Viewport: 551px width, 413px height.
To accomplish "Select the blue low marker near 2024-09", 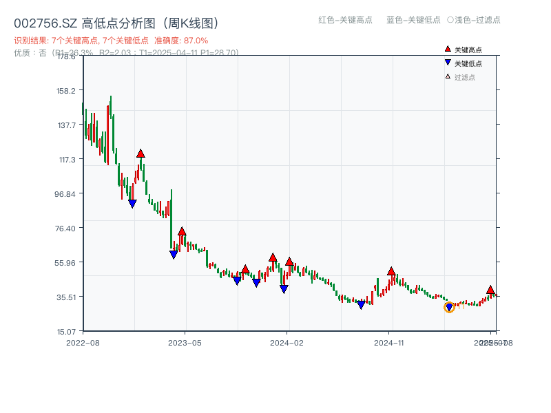I will (x=360, y=305).
